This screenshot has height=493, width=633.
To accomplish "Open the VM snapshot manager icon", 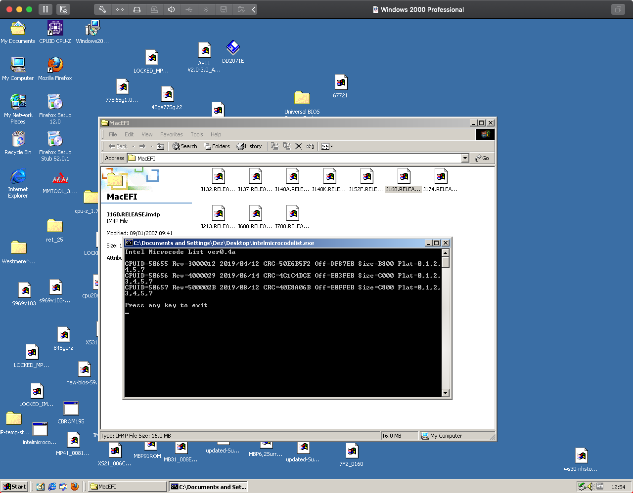I will point(63,9).
